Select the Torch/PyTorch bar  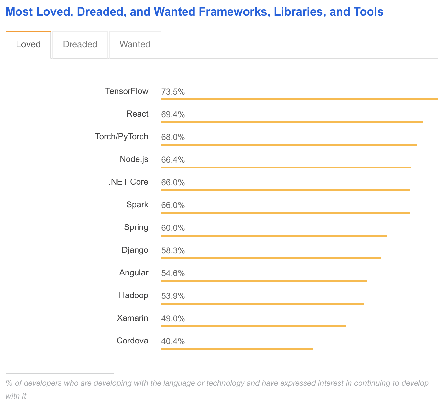pos(289,145)
